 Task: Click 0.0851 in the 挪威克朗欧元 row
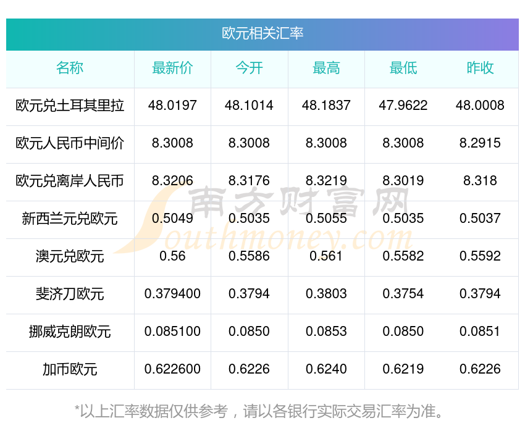pyautogui.click(x=480, y=332)
